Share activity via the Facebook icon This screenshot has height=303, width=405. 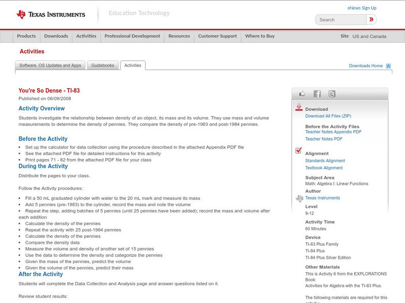(x=317, y=94)
